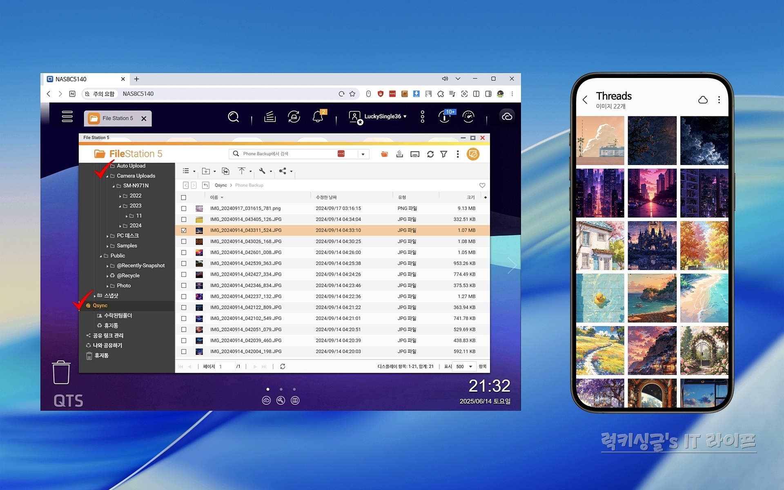Click the QTS search magnifier icon
Image resolution: width=784 pixels, height=490 pixels.
tap(233, 117)
